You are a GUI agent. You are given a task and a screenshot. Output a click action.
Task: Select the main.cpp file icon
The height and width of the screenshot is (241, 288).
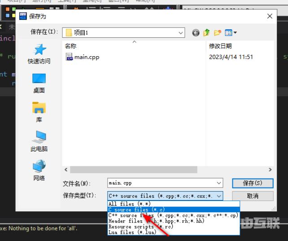[69, 57]
